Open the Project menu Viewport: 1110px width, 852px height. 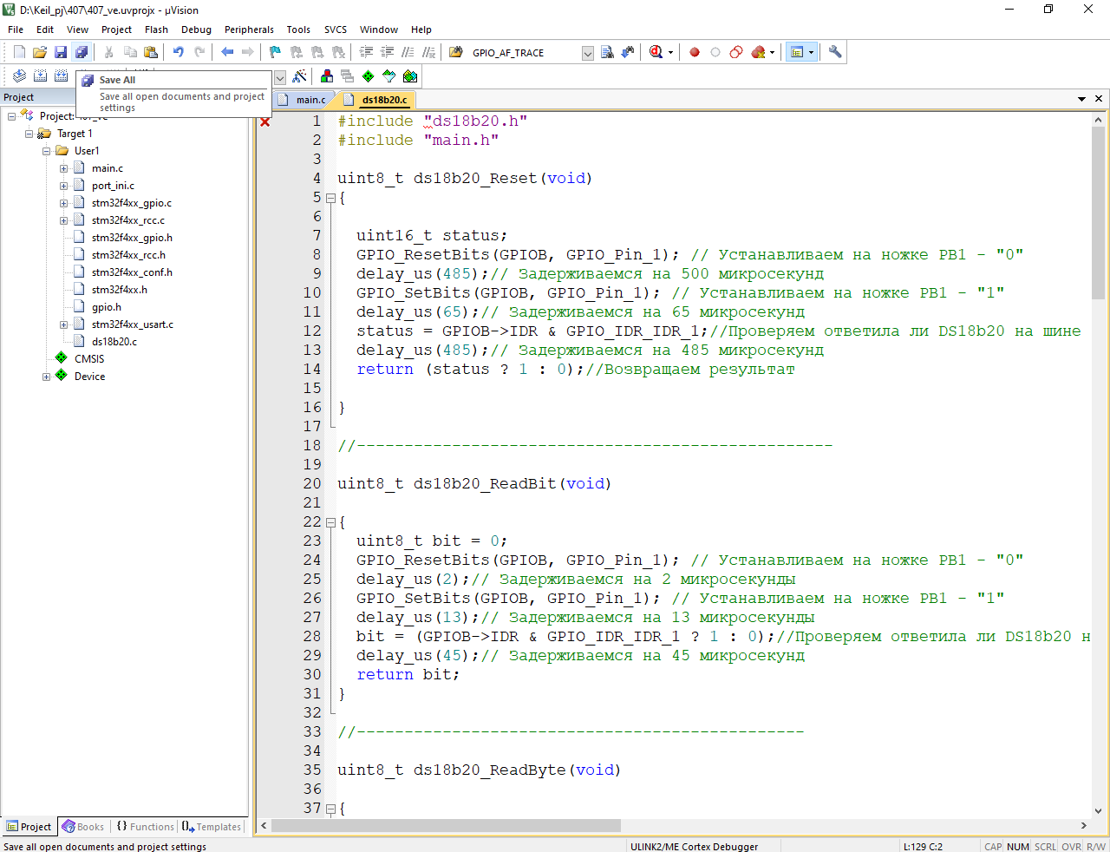(116, 29)
